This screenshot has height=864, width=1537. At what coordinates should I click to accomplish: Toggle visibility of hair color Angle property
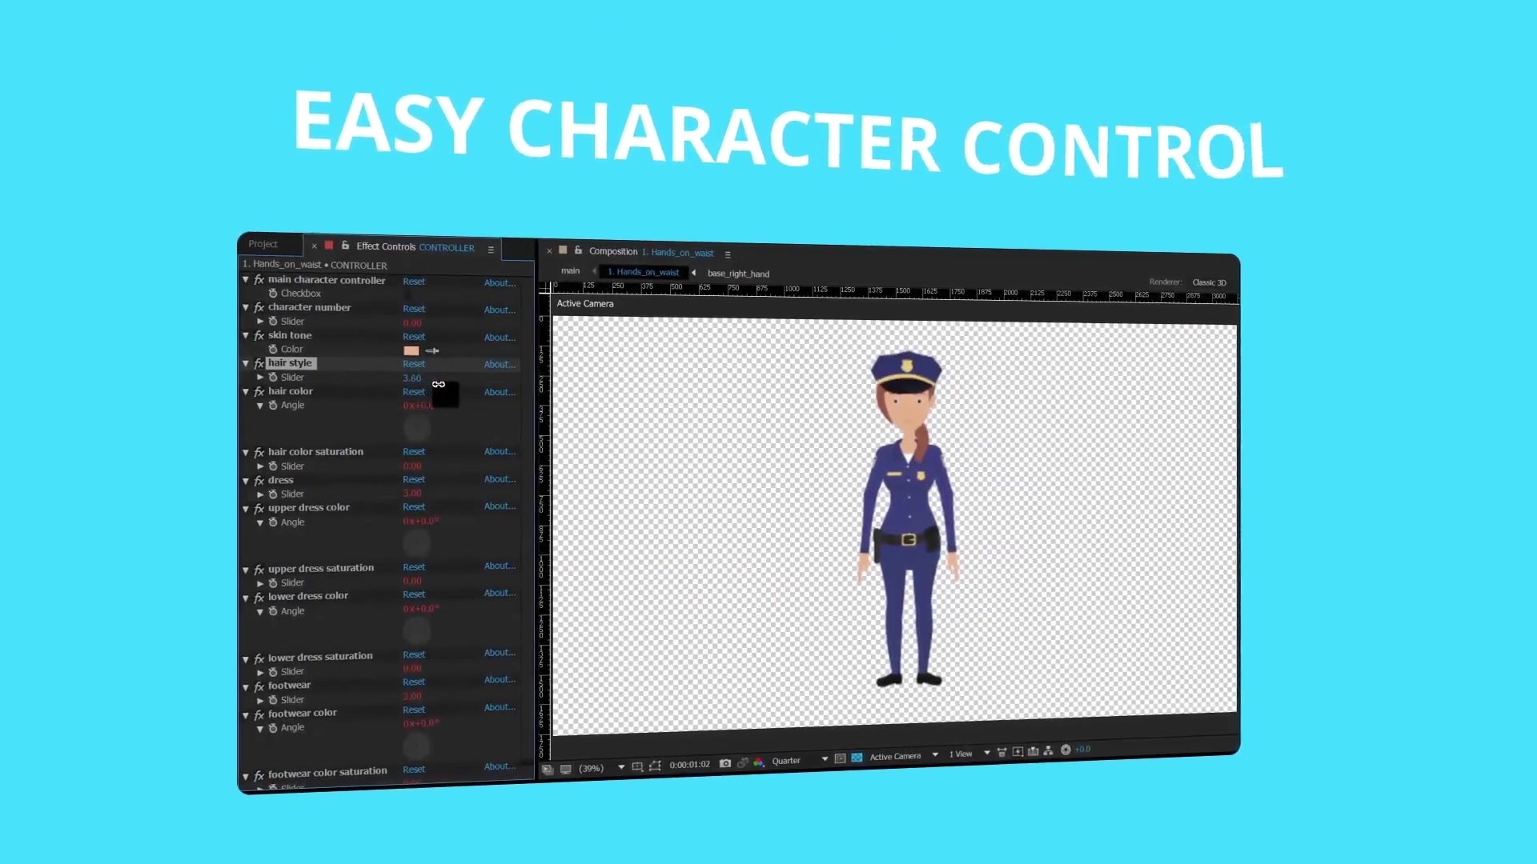click(x=261, y=405)
